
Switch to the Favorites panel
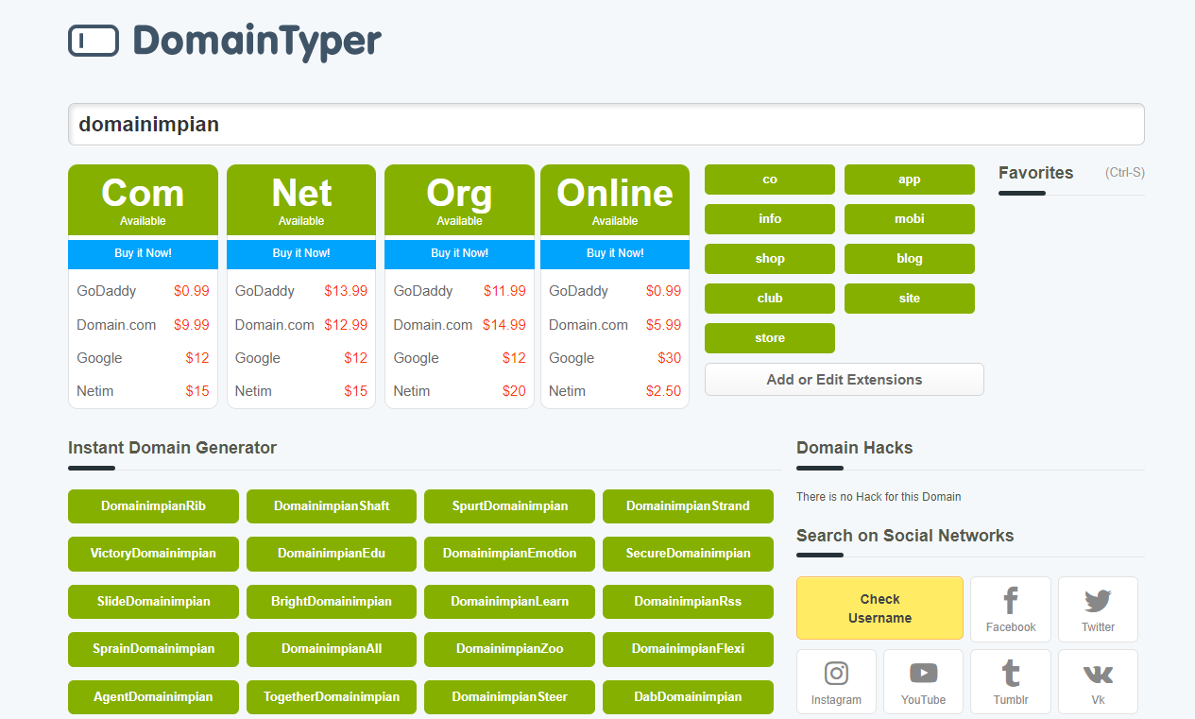1035,173
